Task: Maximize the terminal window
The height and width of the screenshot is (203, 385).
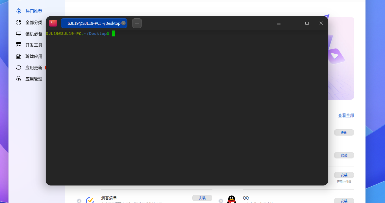Action: pos(307,23)
